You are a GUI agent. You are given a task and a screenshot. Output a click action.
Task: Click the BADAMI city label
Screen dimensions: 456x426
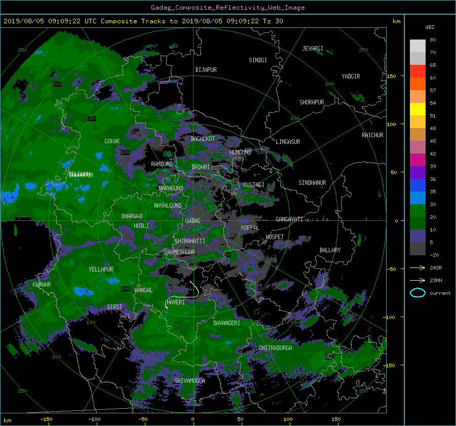[201, 167]
